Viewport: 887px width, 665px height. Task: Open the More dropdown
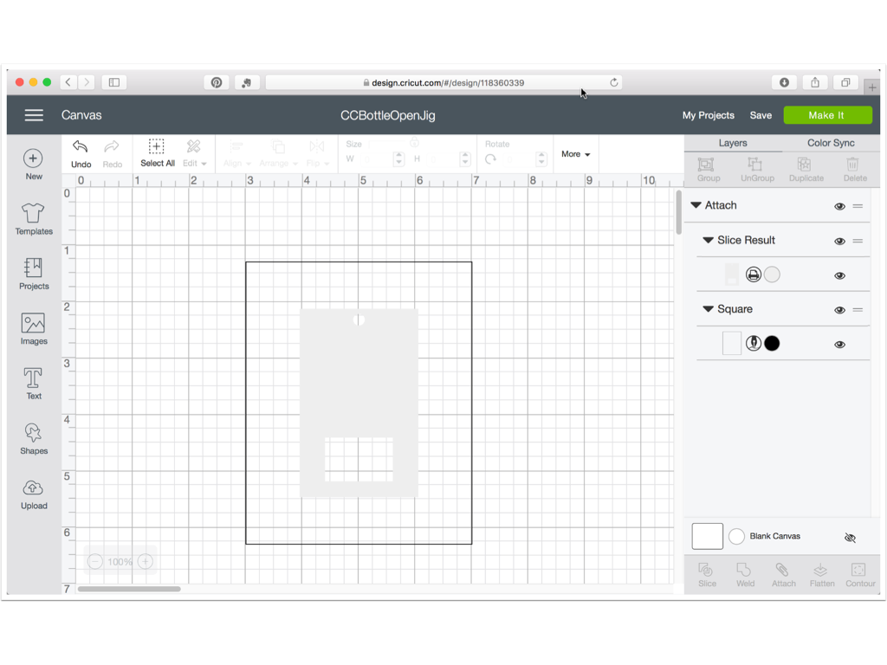pos(575,154)
